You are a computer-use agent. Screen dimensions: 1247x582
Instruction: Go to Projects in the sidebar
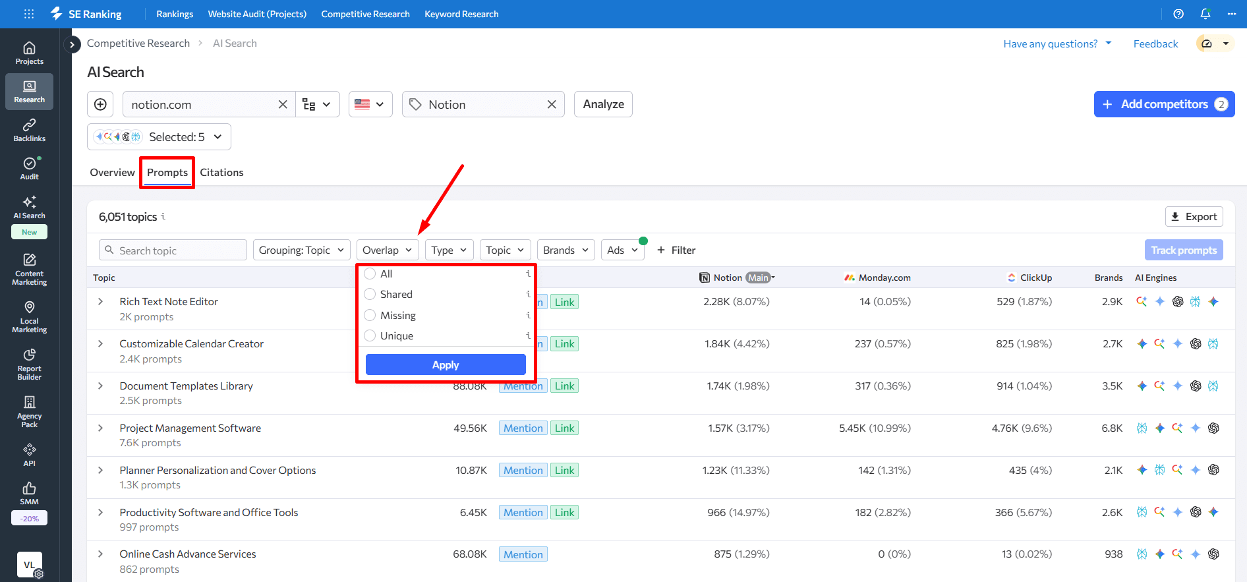[29, 53]
